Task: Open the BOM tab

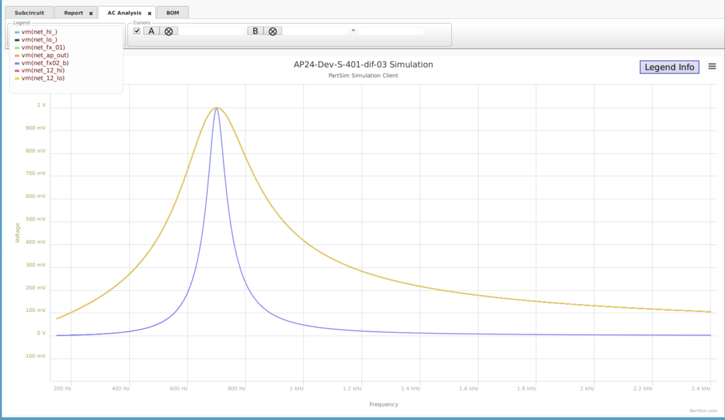Action: coord(172,13)
